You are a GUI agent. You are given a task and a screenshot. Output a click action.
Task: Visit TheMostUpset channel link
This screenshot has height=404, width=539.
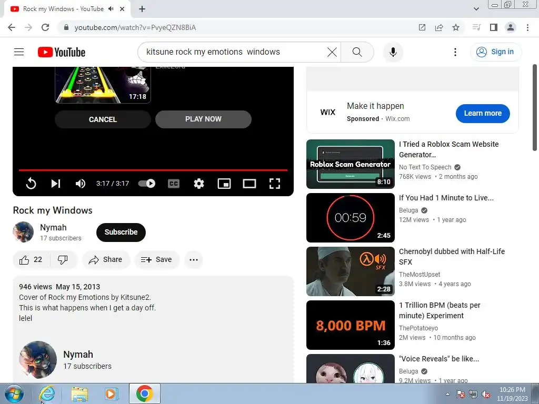pos(420,275)
